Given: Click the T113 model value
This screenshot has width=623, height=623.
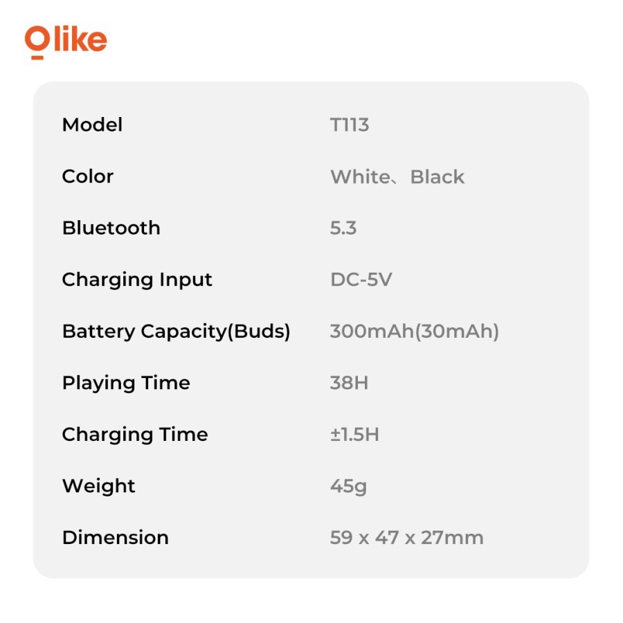Looking at the screenshot, I should (350, 125).
